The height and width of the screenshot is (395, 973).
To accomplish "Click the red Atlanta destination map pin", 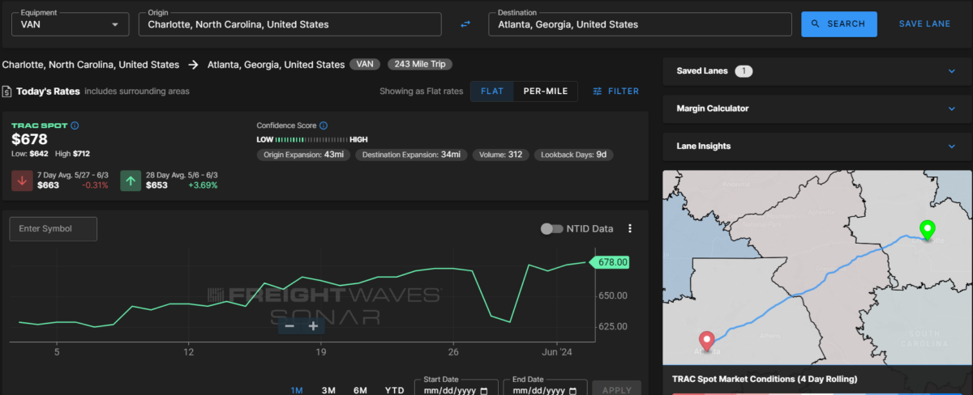I will [706, 342].
